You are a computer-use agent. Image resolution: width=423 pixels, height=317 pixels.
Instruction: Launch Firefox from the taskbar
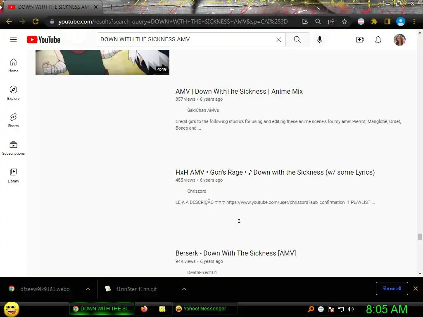click(144, 309)
